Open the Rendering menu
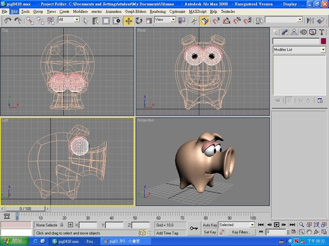The image size is (329, 246). point(157,11)
